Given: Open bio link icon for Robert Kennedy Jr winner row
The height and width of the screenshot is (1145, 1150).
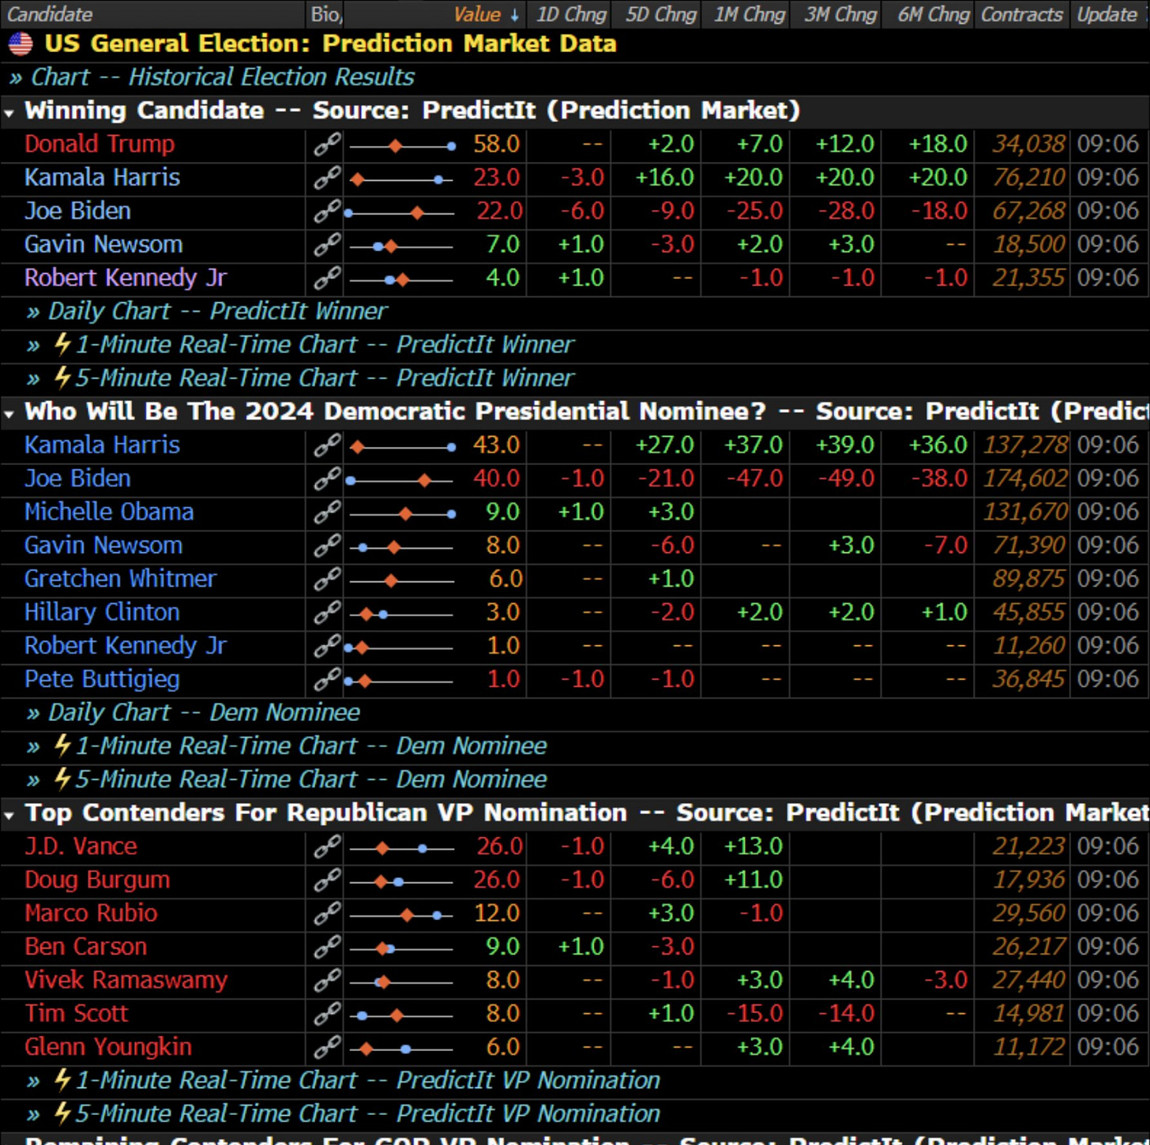Looking at the screenshot, I should click(327, 278).
